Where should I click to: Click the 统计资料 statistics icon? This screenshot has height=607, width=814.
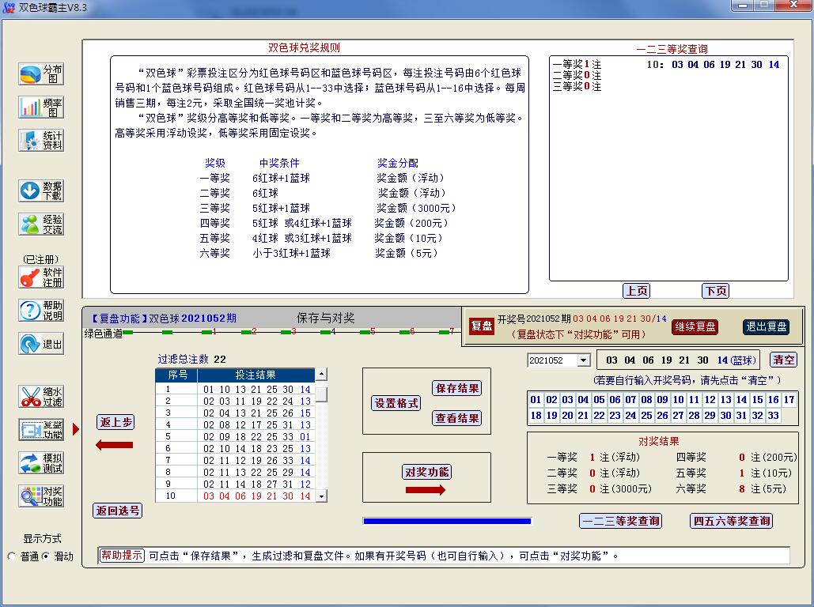(x=41, y=141)
